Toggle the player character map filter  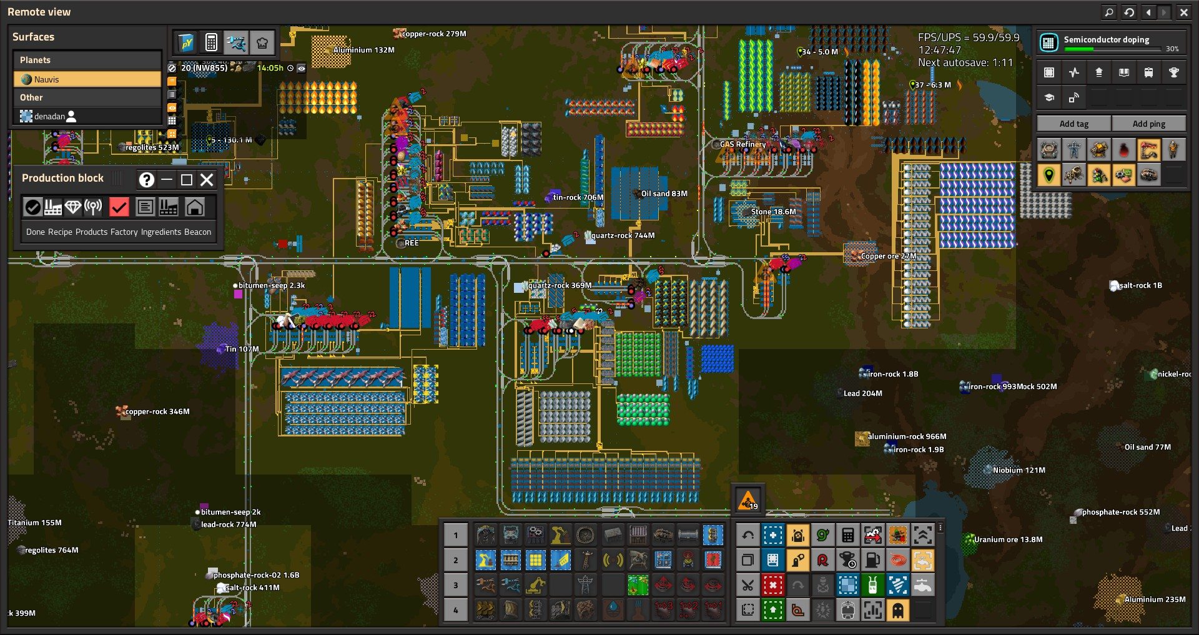point(1174,150)
